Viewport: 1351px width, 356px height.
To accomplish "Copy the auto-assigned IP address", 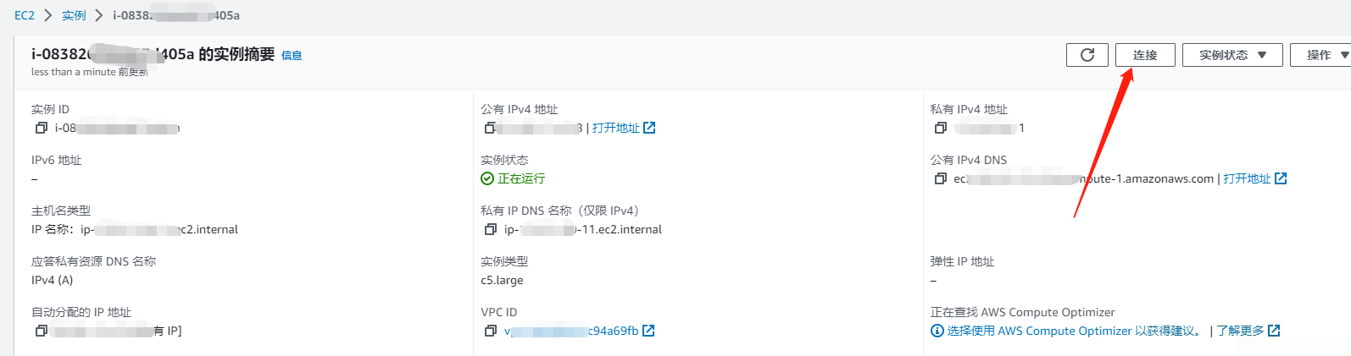I will click(x=41, y=331).
